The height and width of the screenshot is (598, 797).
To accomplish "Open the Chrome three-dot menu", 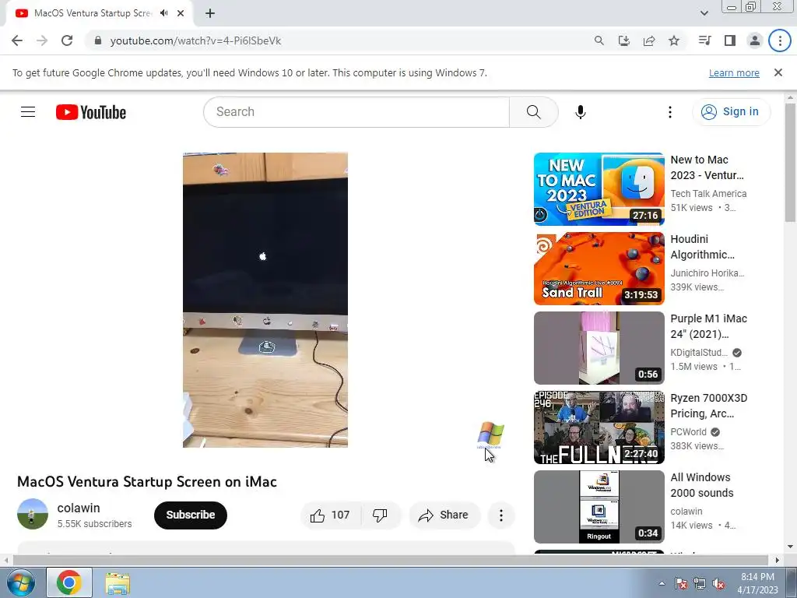I will pos(780,40).
